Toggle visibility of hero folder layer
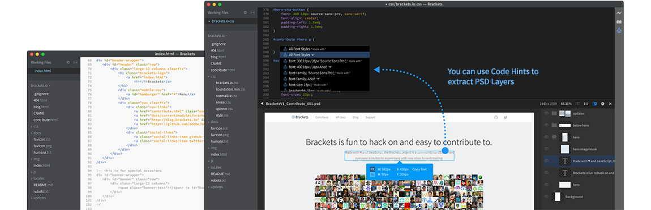 (x=546, y=137)
